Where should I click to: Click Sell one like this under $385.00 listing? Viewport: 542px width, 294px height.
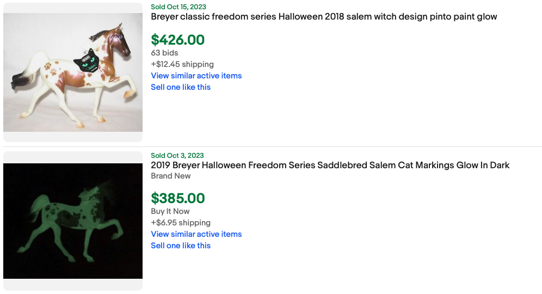180,246
